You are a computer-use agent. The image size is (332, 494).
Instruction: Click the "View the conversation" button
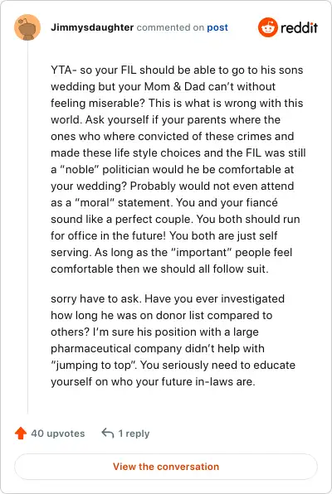[166, 467]
